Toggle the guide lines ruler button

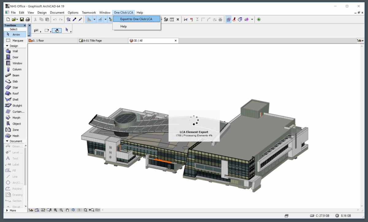[89, 19]
